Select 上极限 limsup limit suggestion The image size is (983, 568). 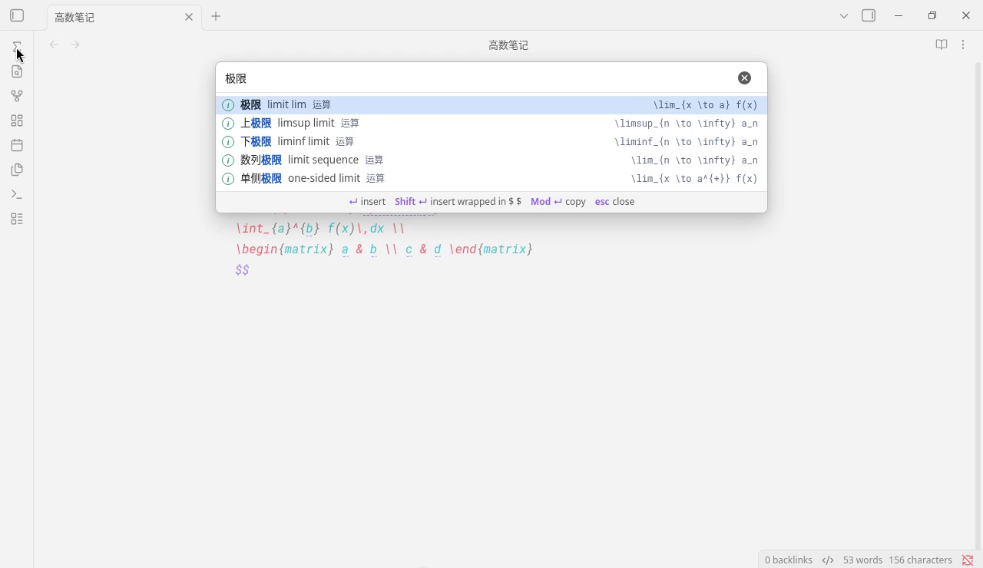pyautogui.click(x=491, y=123)
